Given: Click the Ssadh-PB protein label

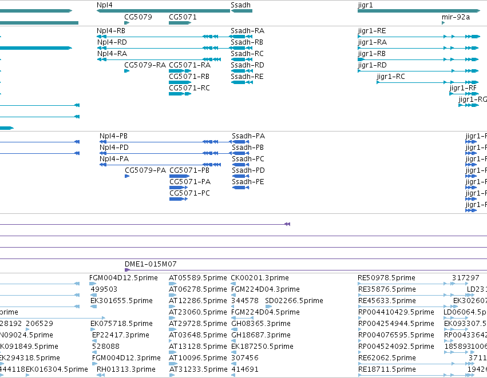Looking at the screenshot, I should [248, 148].
